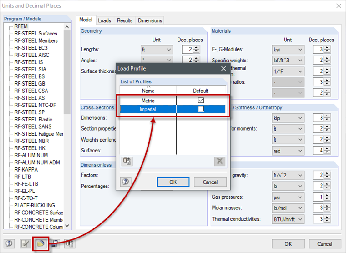The width and height of the screenshot is (346, 253).
Task: Select RF-STEEL AISC module
Action: (x=31, y=55)
